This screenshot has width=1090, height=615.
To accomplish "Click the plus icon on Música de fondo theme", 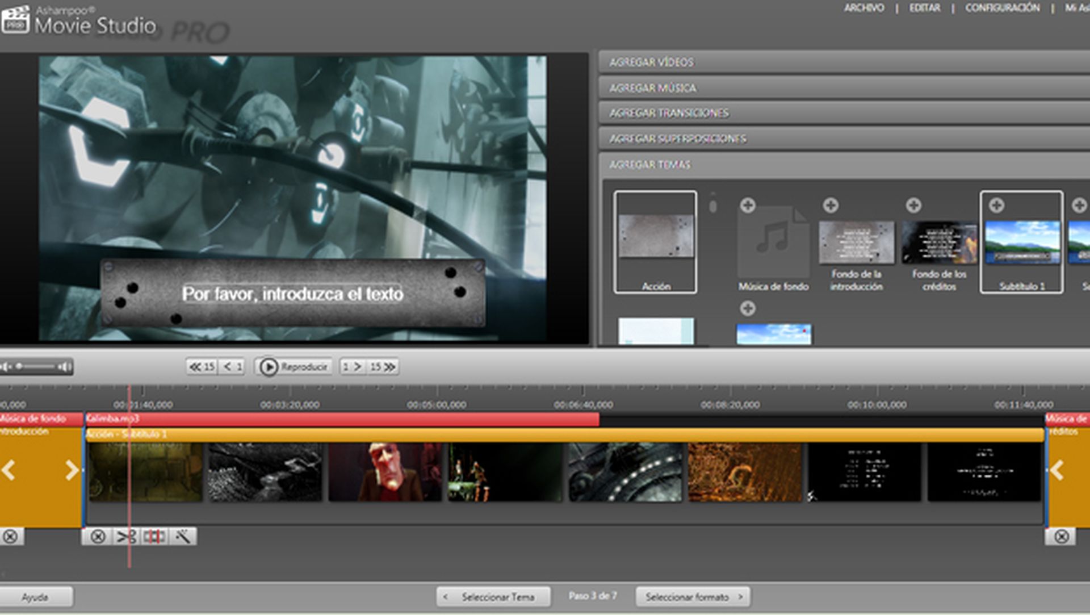I will tap(747, 206).
